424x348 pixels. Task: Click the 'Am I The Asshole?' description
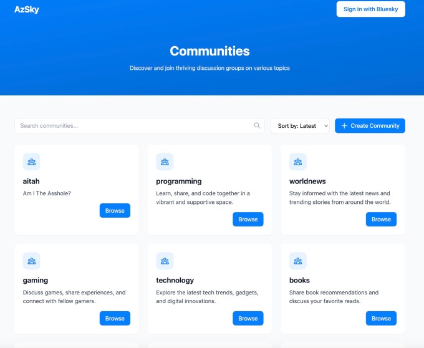pyautogui.click(x=47, y=193)
